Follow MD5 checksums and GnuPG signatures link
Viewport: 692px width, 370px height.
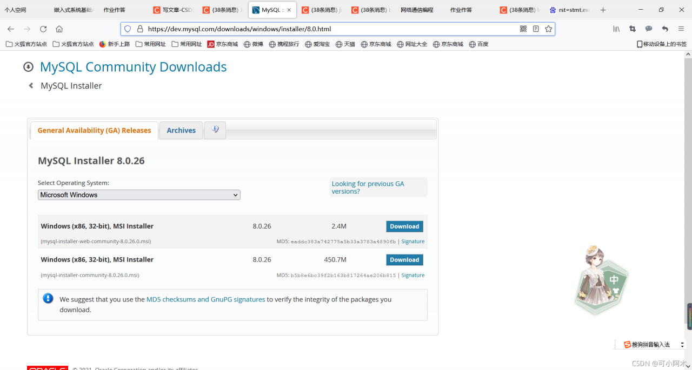click(x=205, y=299)
